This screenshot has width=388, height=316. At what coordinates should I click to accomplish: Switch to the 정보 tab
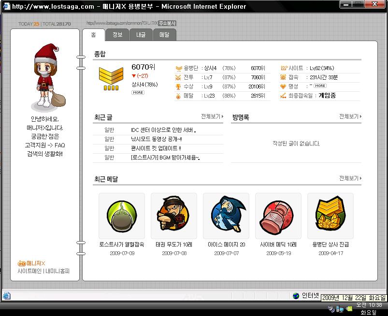click(x=117, y=35)
